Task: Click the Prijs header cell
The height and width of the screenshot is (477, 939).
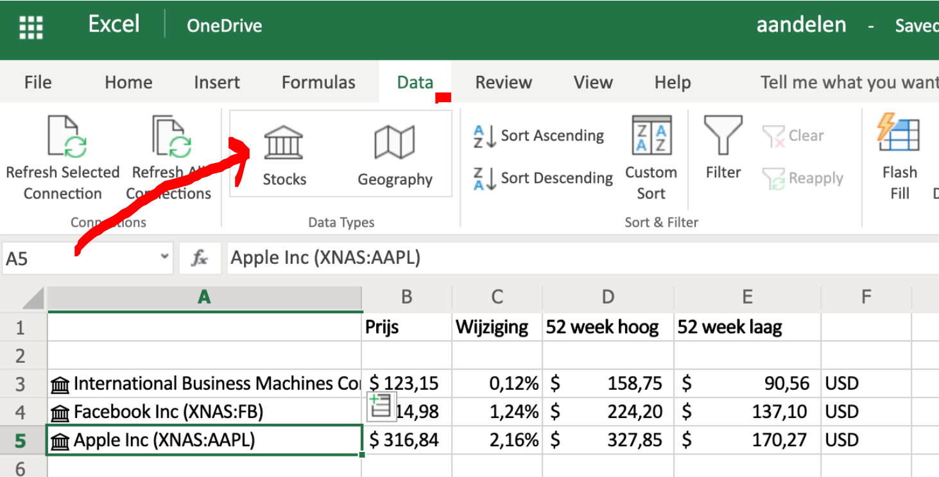Action: [x=407, y=327]
